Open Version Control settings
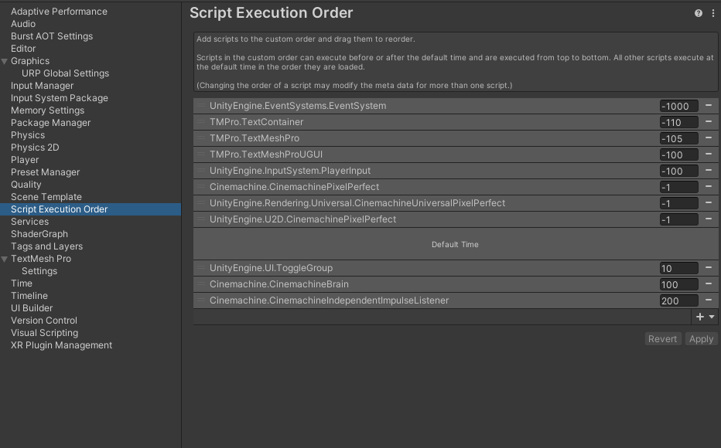 coord(44,321)
